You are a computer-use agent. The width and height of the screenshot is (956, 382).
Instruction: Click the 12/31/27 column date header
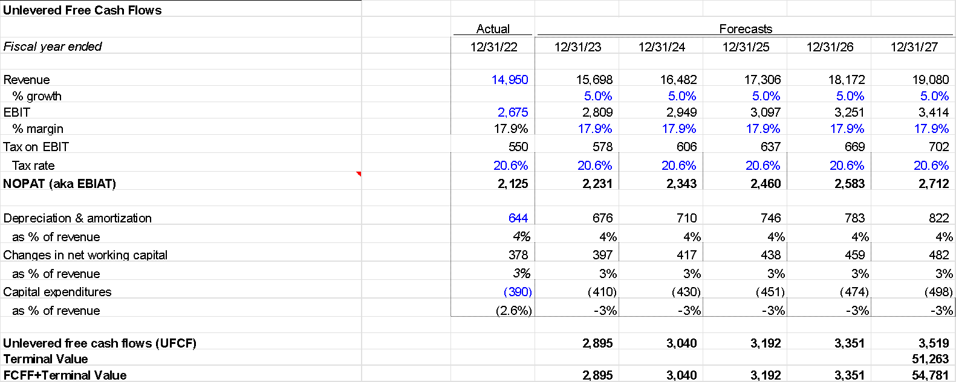pyautogui.click(x=914, y=47)
